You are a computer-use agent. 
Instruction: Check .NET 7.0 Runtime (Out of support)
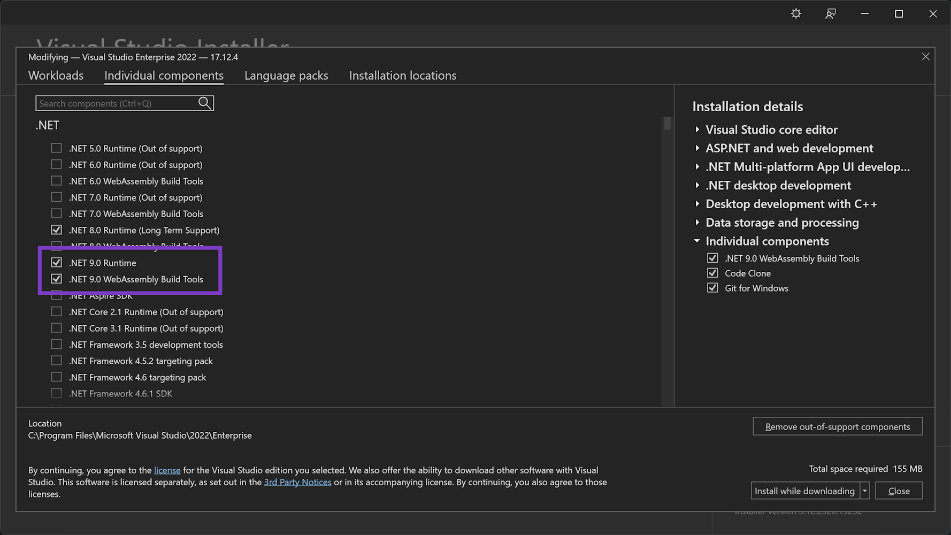pos(56,197)
